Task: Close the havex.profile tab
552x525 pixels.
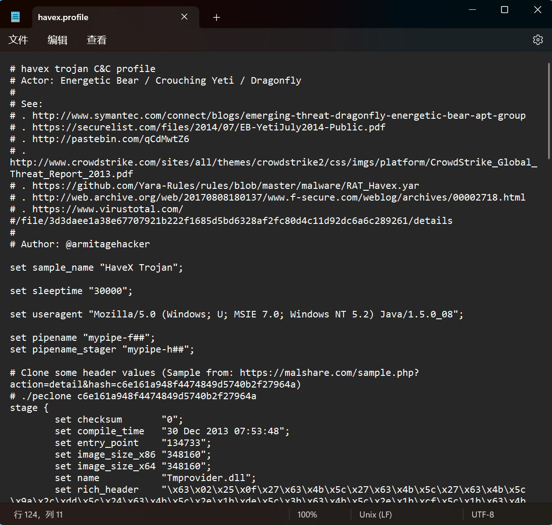Action: tap(184, 17)
